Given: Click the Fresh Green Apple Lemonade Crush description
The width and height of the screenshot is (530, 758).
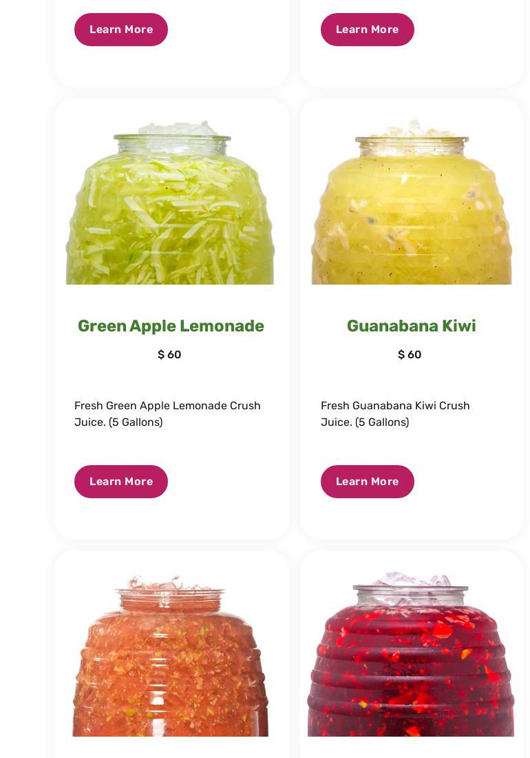Looking at the screenshot, I should pyautogui.click(x=167, y=414).
